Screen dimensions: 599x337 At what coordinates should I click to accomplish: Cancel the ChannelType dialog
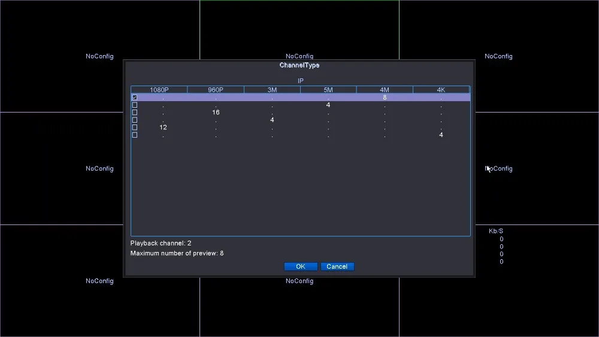point(337,266)
